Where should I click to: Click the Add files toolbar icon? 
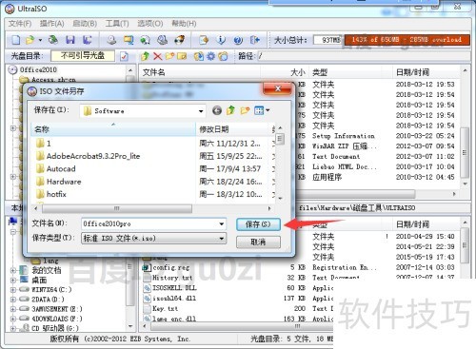[204, 40]
